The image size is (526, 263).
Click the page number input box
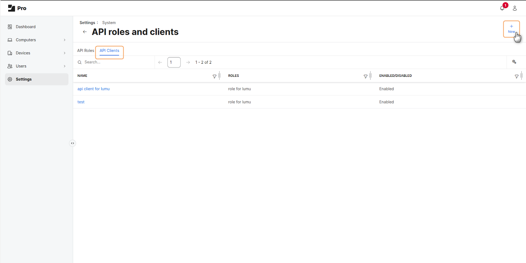pos(174,62)
